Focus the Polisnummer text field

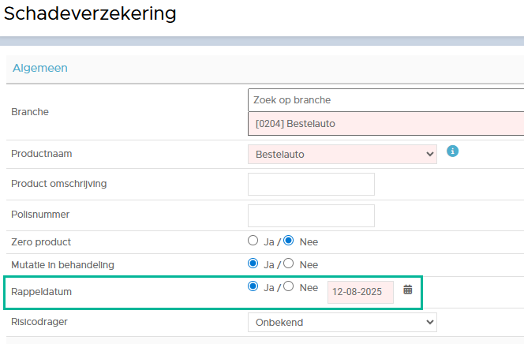[x=311, y=215]
